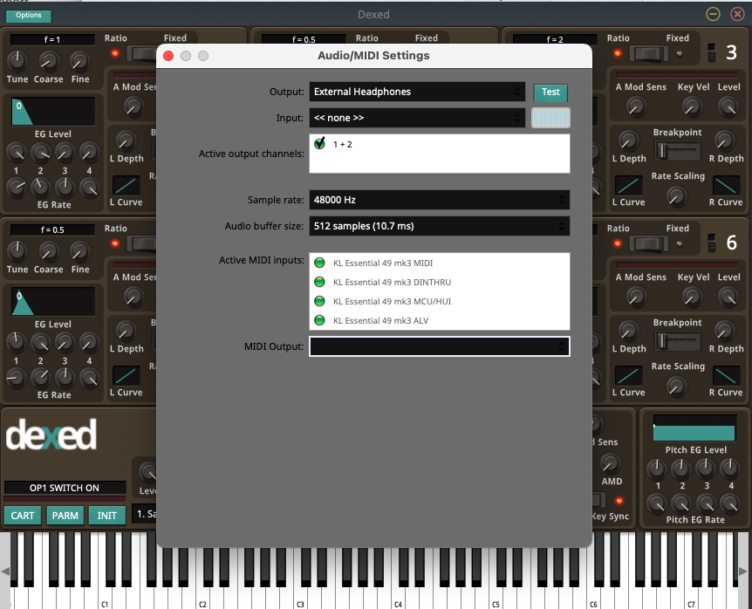The height and width of the screenshot is (609, 752).
Task: Click operator 4 L Curve icon
Action: [x=126, y=376]
